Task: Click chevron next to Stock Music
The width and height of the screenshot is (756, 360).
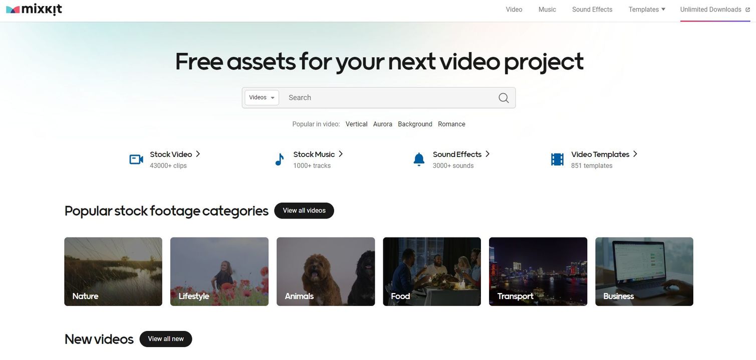Action: (x=341, y=154)
